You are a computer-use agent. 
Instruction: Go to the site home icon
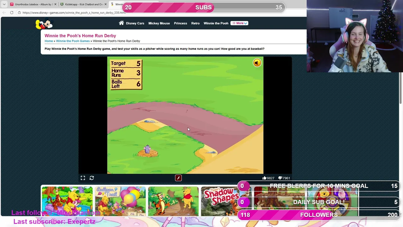(121, 23)
